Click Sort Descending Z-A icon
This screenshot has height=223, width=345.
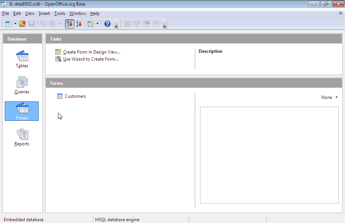[79, 24]
